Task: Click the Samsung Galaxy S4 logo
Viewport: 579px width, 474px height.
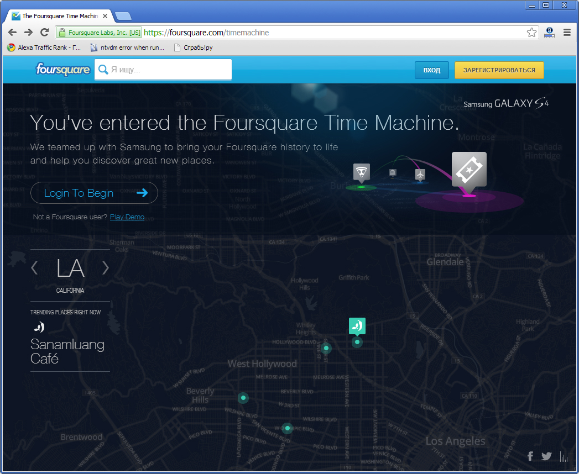Action: [x=506, y=103]
